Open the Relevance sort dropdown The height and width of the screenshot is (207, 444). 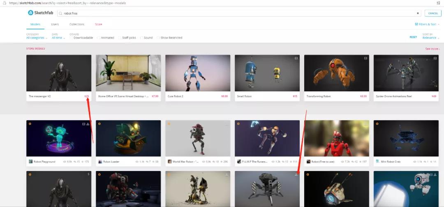tap(430, 38)
